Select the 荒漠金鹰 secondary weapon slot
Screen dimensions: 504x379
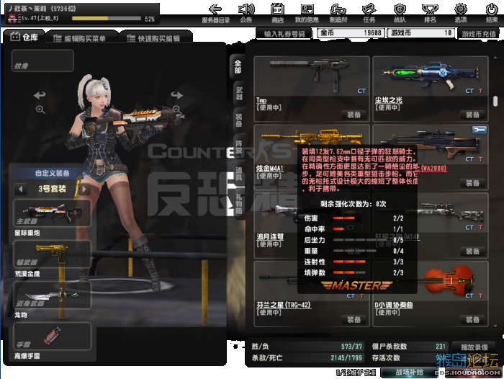pyautogui.click(x=52, y=254)
